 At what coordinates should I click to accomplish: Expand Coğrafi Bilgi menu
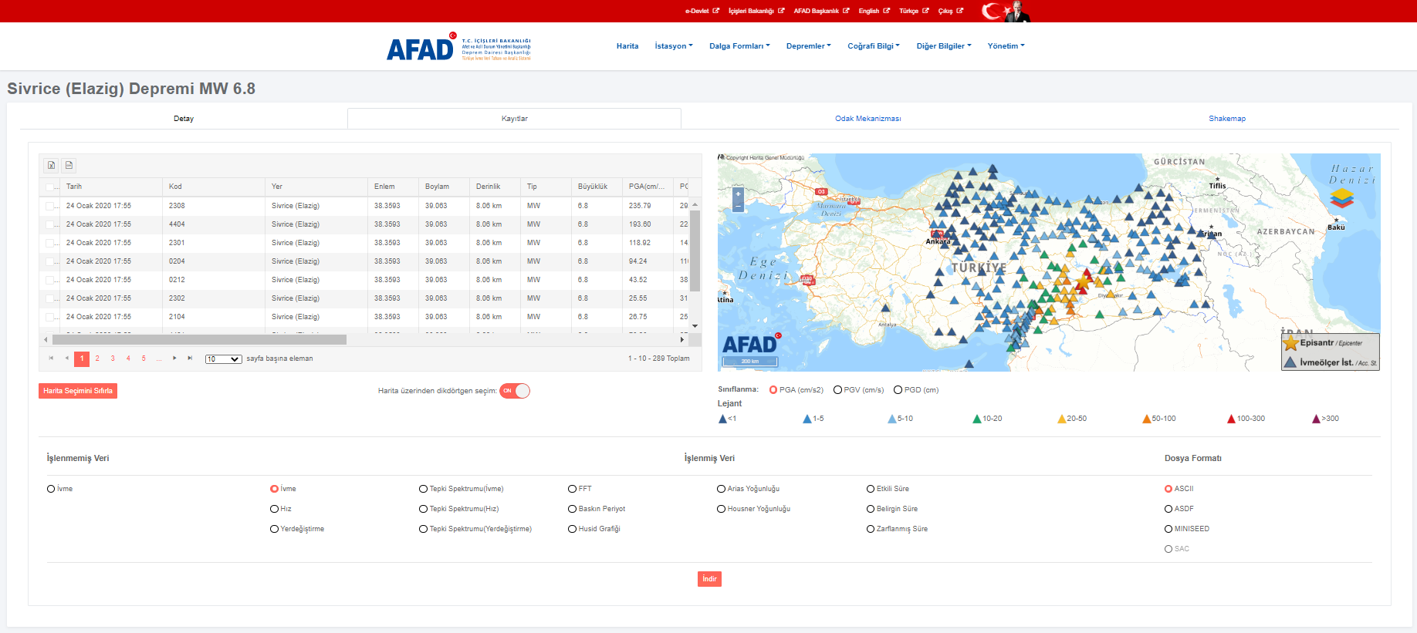tap(874, 46)
